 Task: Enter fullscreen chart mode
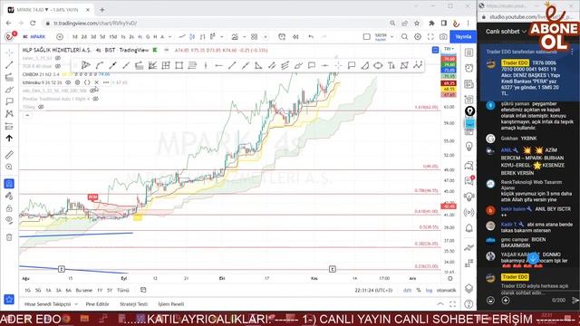tap(430, 36)
